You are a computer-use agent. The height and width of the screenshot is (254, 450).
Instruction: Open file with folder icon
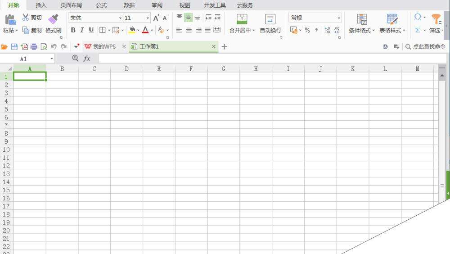(4, 46)
